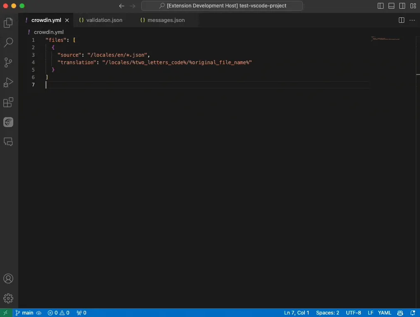The width and height of the screenshot is (420, 317).
Task: Switch to the validation.json tab
Action: 101,20
